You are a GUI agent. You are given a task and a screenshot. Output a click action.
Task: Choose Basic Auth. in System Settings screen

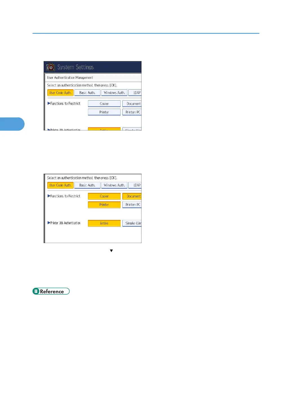coord(87,93)
